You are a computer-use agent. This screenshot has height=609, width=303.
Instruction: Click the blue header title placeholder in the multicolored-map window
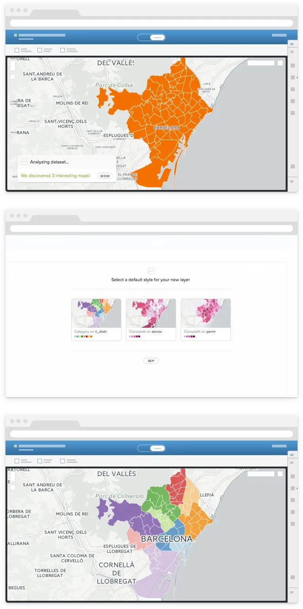[x=42, y=446]
